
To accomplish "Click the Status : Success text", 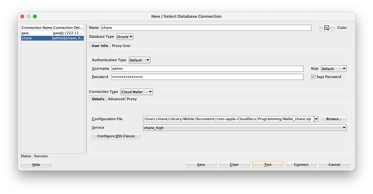I will coord(34,156).
